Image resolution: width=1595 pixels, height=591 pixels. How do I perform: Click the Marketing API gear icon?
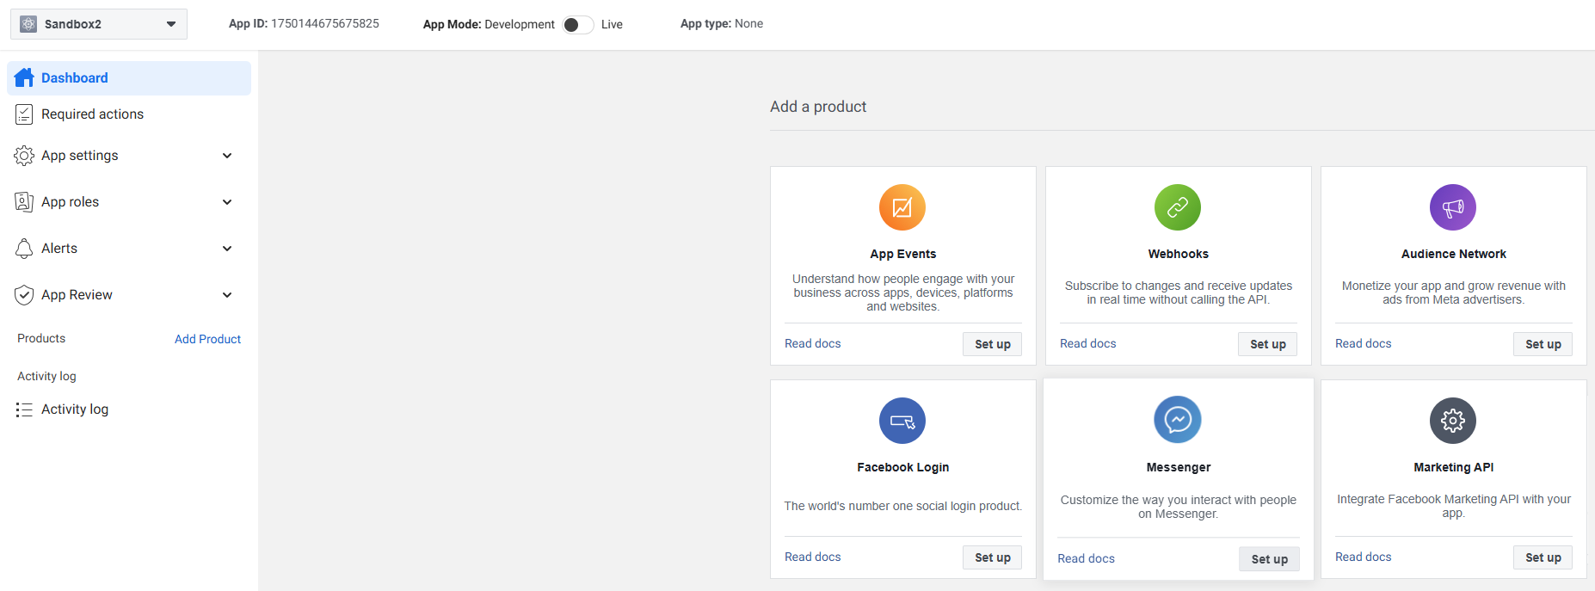1452,421
